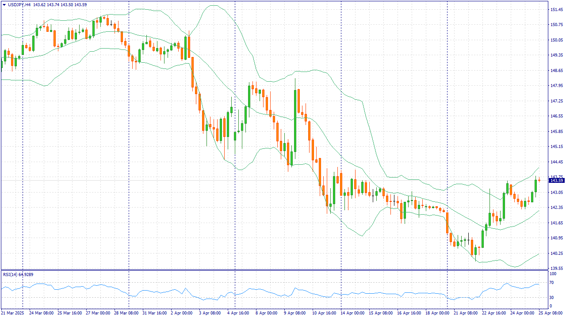This screenshot has width=566, height=318.
Task: Click the divider between price chart and RSI panel
Action: (274, 270)
